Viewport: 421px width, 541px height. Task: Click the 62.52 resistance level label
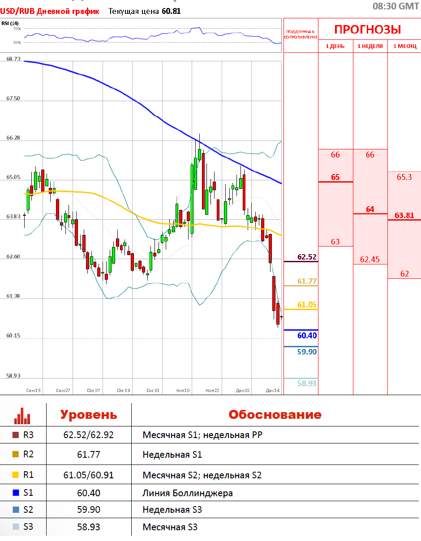(x=307, y=257)
